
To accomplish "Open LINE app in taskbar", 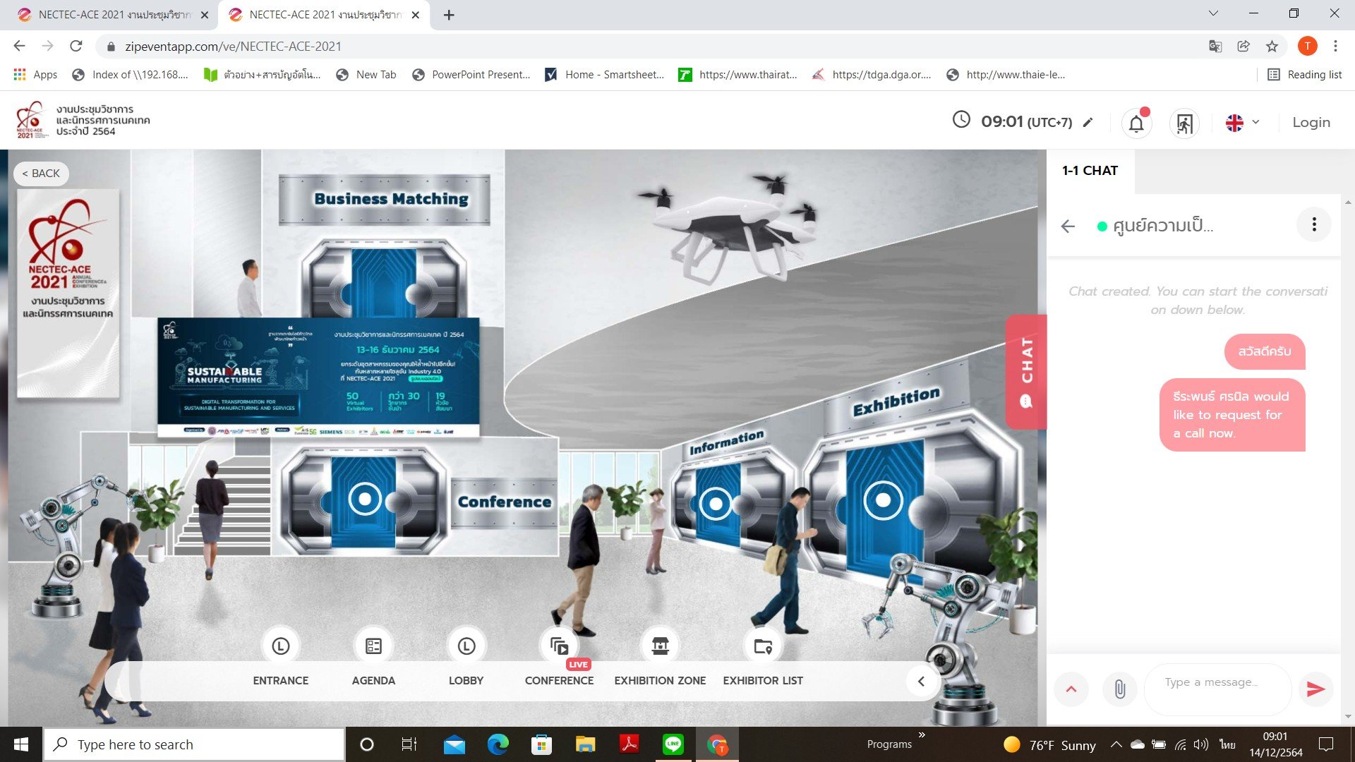I will point(673,744).
